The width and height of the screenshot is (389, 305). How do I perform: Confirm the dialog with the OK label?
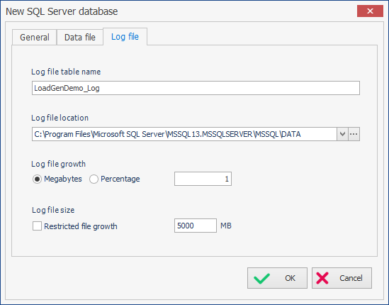click(290, 278)
